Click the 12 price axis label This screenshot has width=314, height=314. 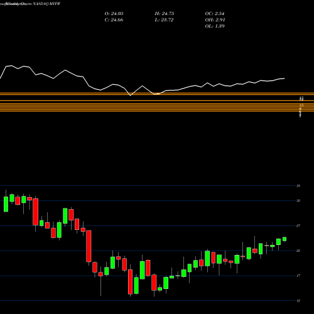pos(298,301)
